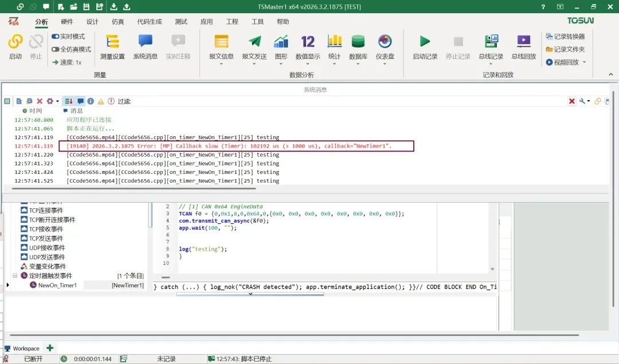Open the 图形 (graphics) view
The image size is (619, 364).
coord(280,49)
